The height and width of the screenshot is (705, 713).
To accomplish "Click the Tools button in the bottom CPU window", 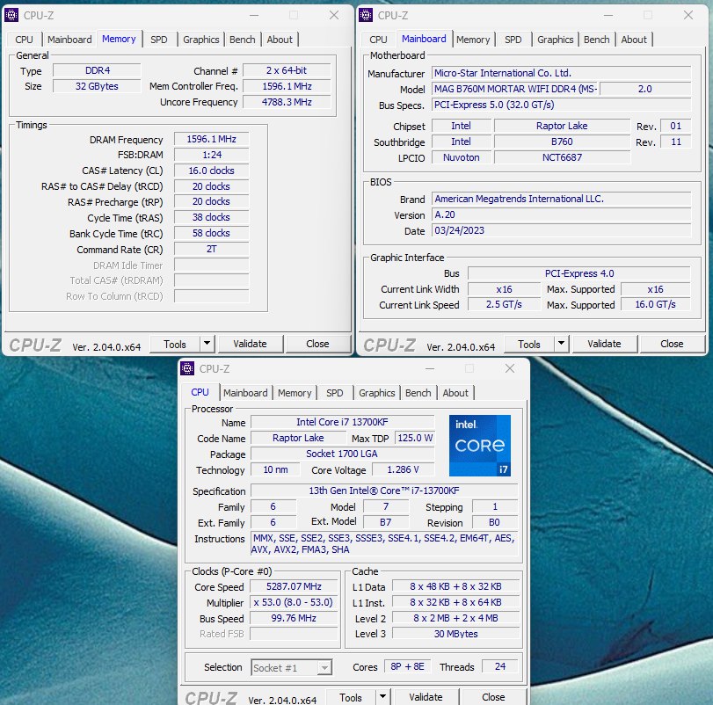I will click(351, 697).
